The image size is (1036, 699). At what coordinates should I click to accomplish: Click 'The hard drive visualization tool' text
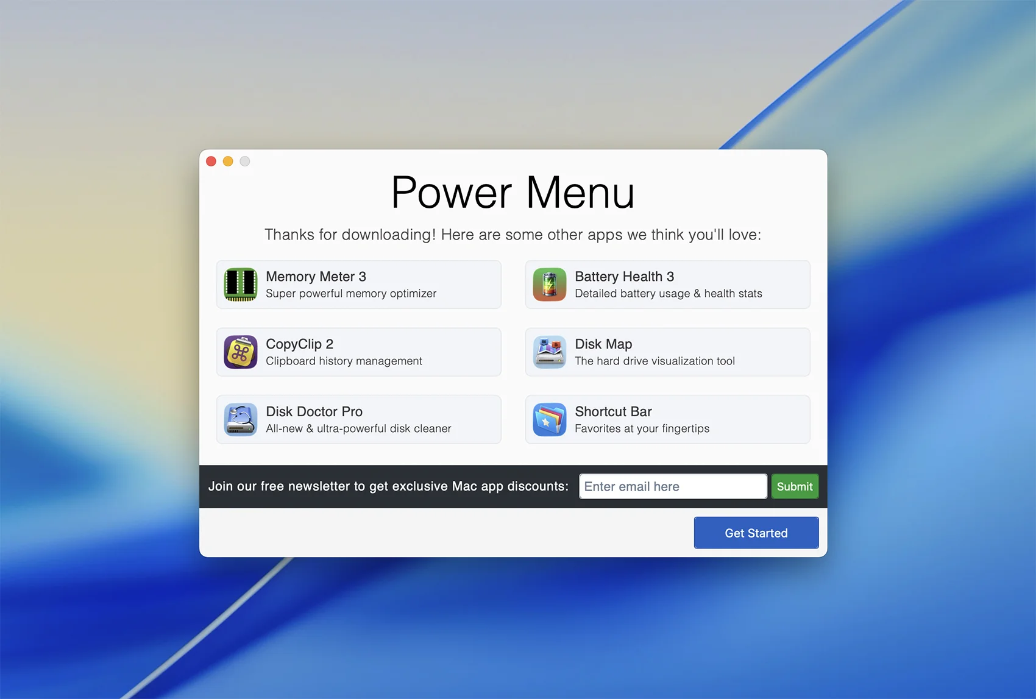(x=655, y=361)
